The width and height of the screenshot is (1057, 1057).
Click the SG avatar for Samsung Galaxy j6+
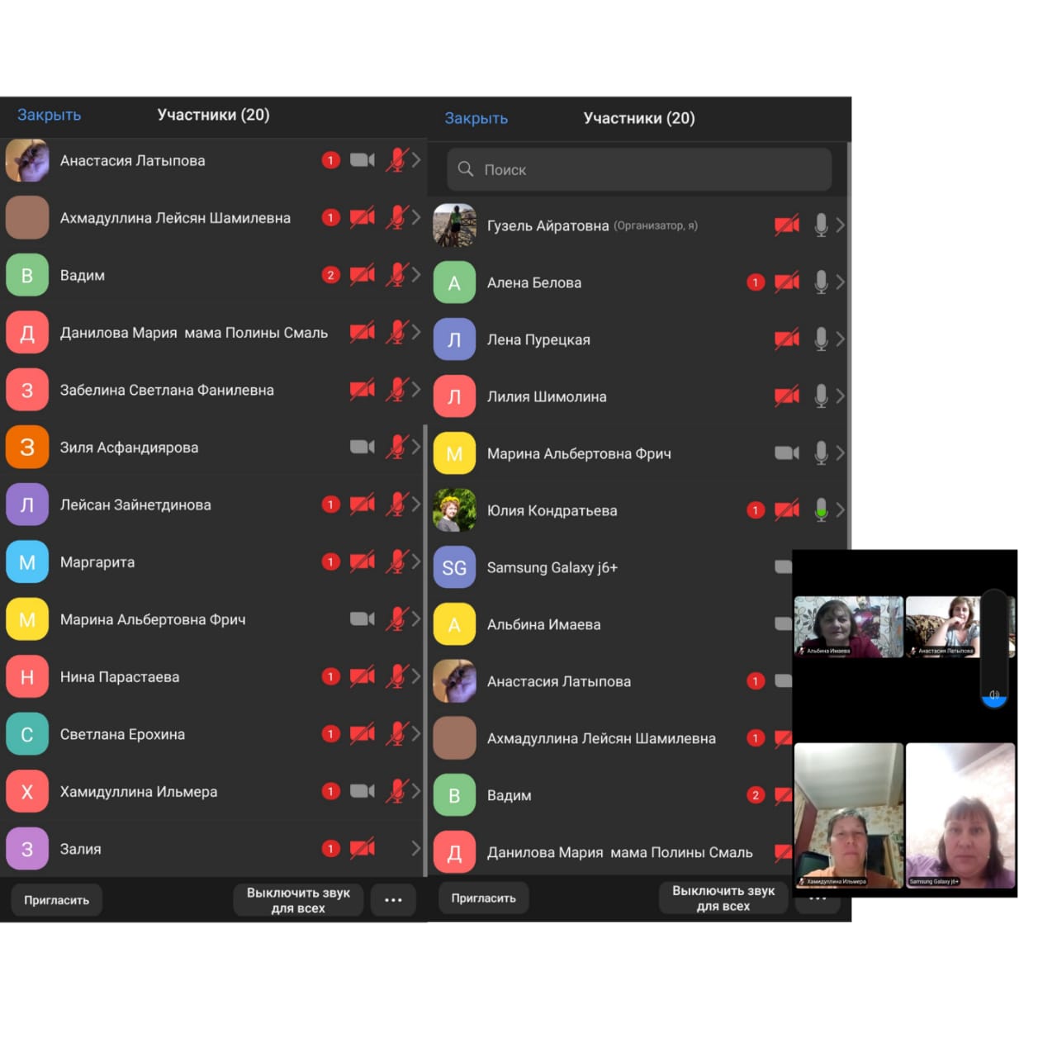click(x=454, y=567)
